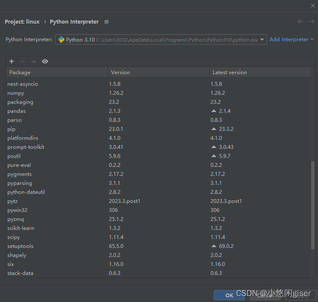Select the scipy package row
The height and width of the screenshot is (302, 318).
158,237
